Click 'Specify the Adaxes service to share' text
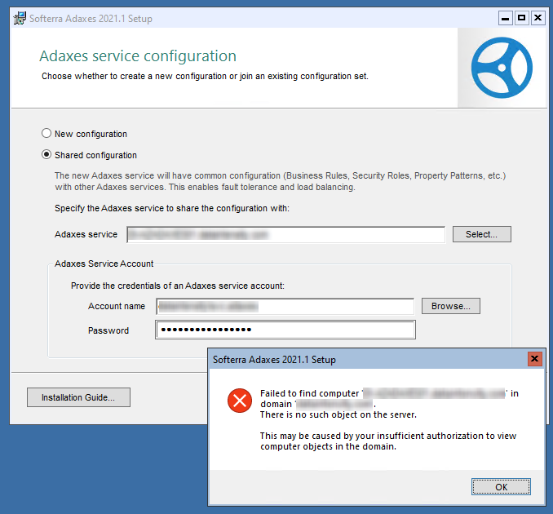Screen dimensions: 553x514 tap(172, 208)
